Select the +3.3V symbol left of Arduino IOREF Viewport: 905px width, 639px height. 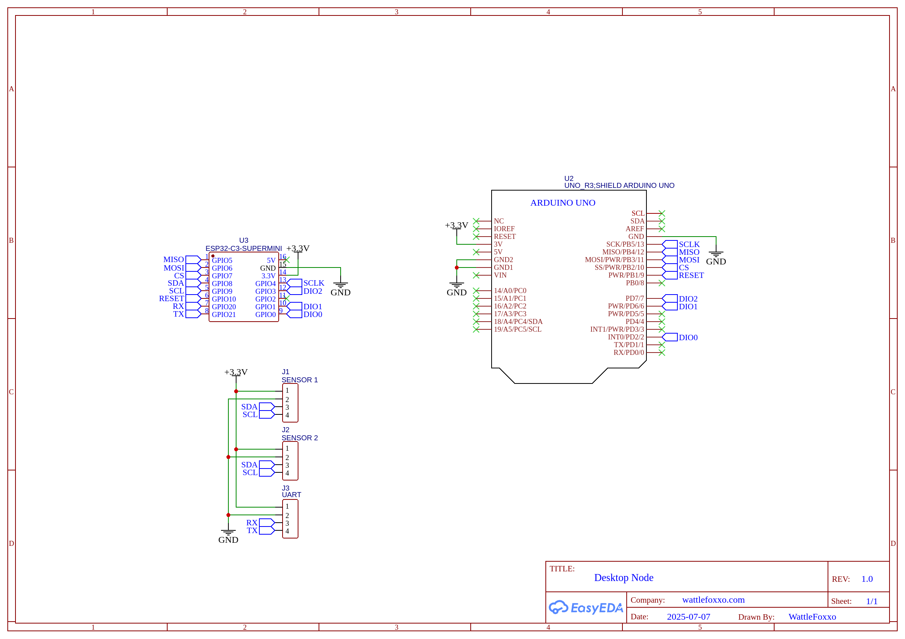click(456, 226)
